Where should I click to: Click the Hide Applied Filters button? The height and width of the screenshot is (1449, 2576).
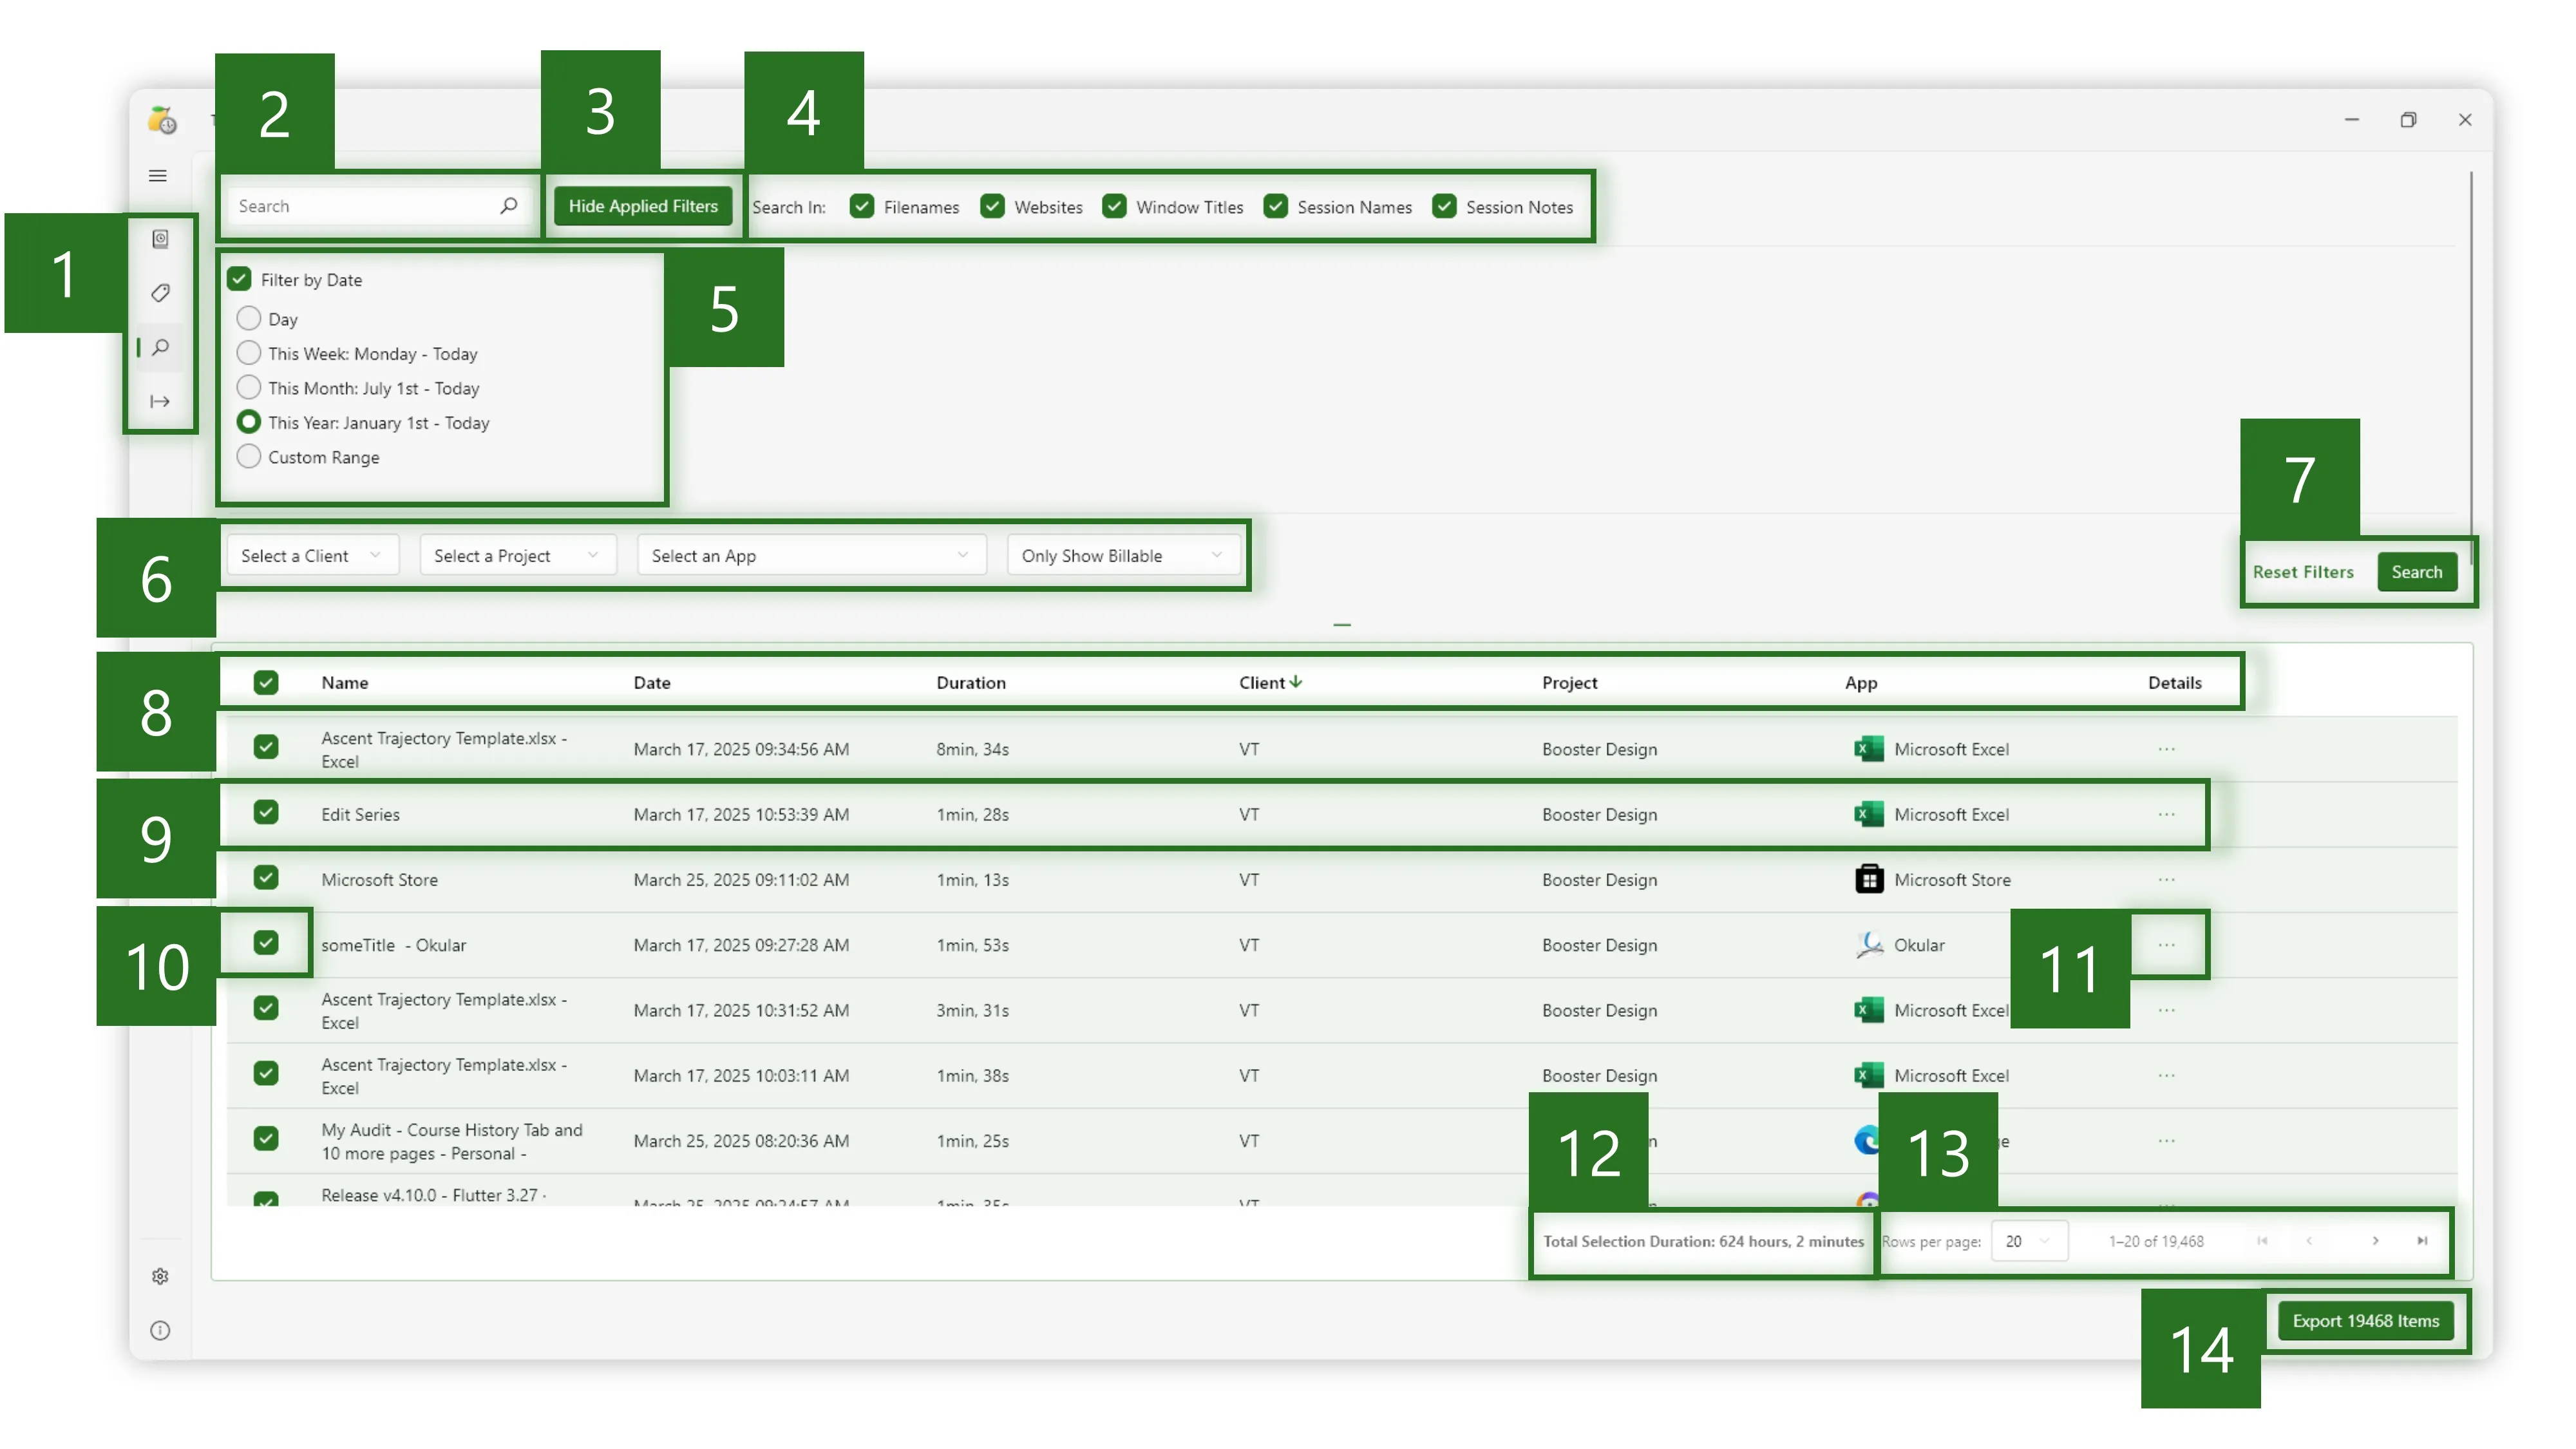(643, 205)
